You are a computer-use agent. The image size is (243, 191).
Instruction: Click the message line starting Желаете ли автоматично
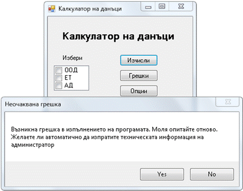coord(107,137)
